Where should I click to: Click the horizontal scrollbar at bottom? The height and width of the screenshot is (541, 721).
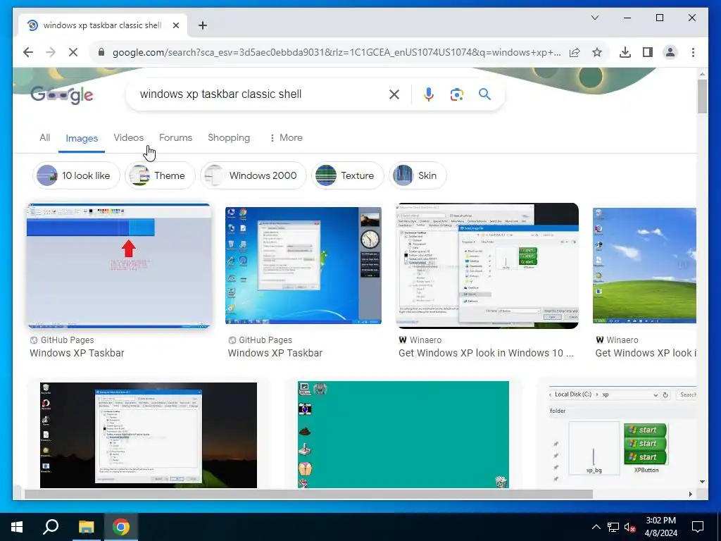tap(308, 494)
